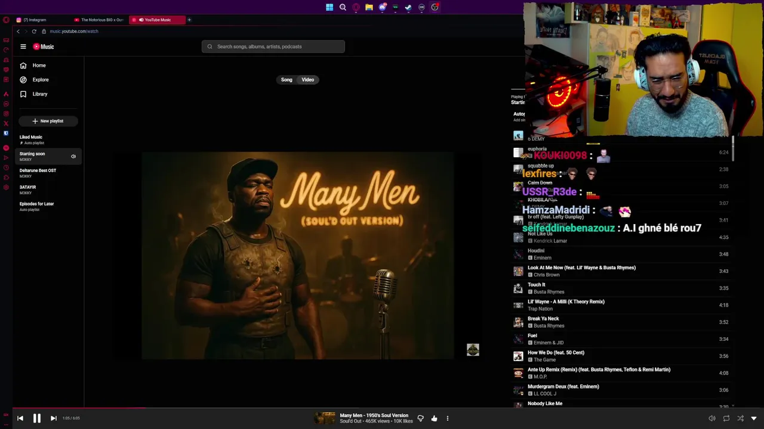Screen dimensions: 764x429
Task: Switch to The Notorious BIG tab
Action: 98,20
